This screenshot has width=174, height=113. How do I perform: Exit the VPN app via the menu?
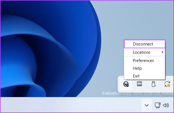[136, 76]
